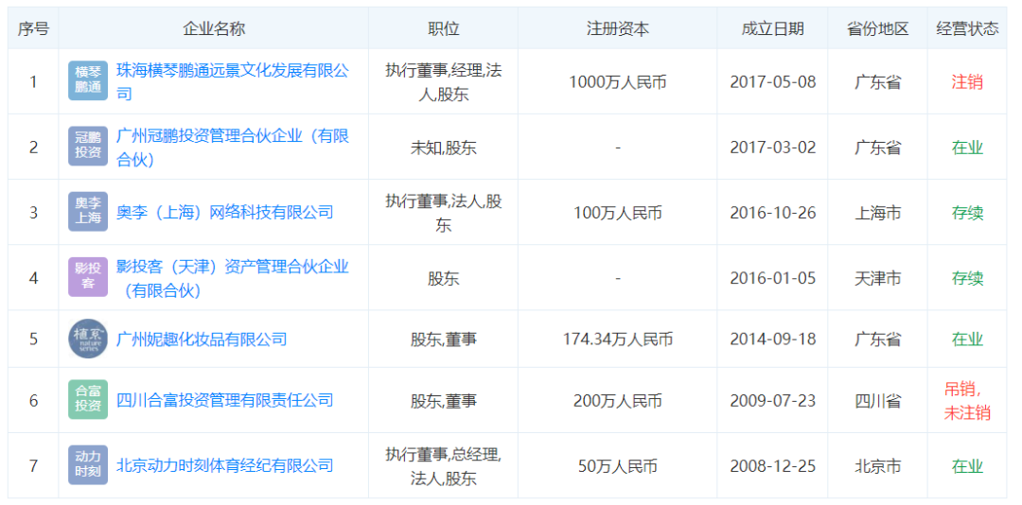Viewport: 1022px width, 505px height.
Task: Click 在业 status in 广州冠鹏投资 row
Action: click(x=967, y=148)
